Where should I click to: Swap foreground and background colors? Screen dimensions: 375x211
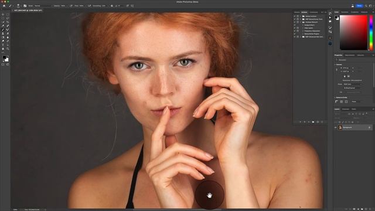point(8,56)
